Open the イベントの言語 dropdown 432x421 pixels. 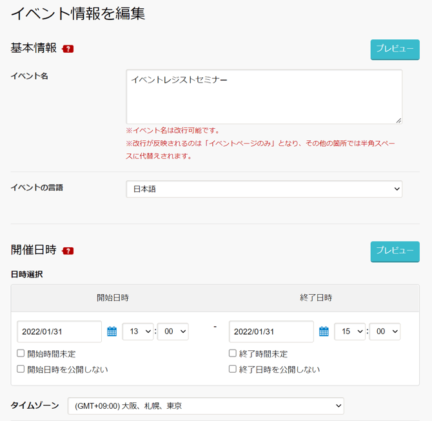click(264, 189)
